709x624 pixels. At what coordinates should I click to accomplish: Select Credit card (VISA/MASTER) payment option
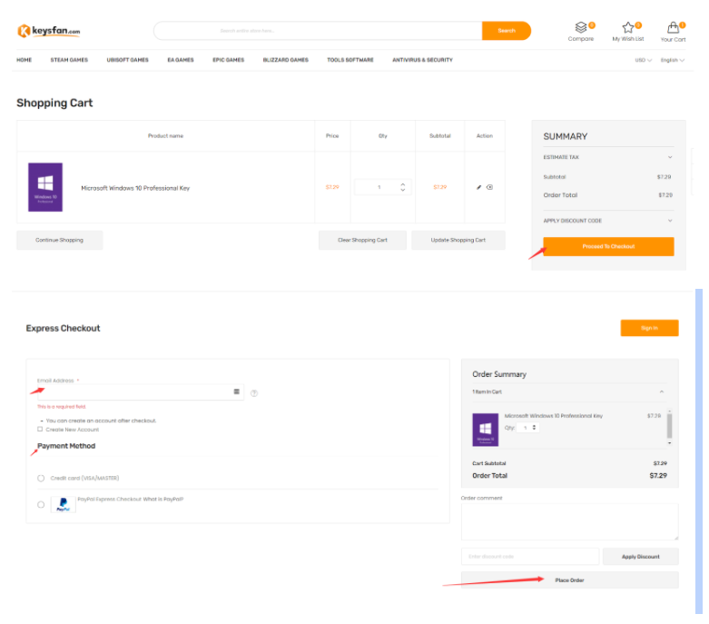click(x=41, y=479)
